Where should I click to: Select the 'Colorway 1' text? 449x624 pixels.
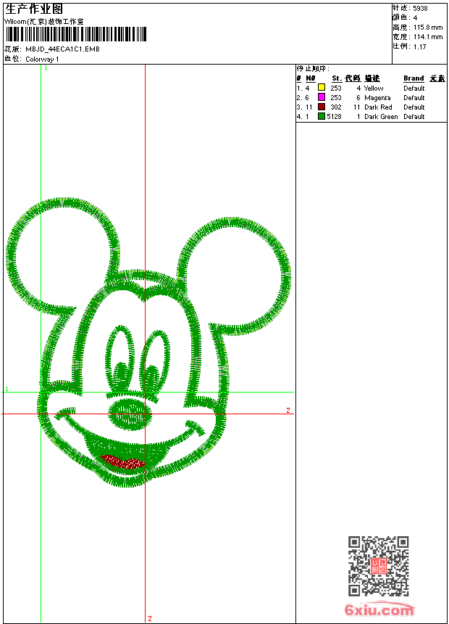42,59
